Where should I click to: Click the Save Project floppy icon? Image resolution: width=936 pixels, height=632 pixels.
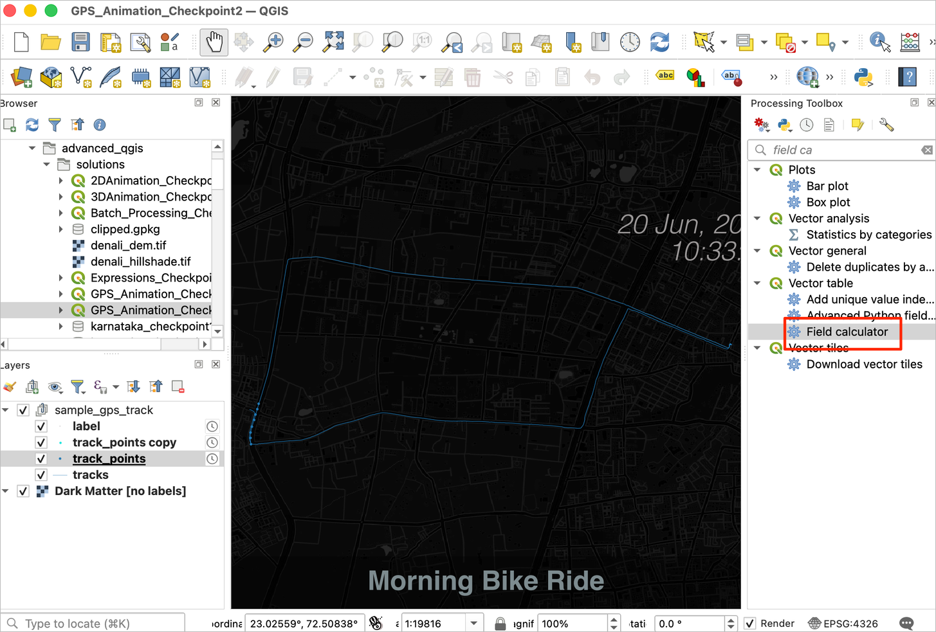[80, 42]
